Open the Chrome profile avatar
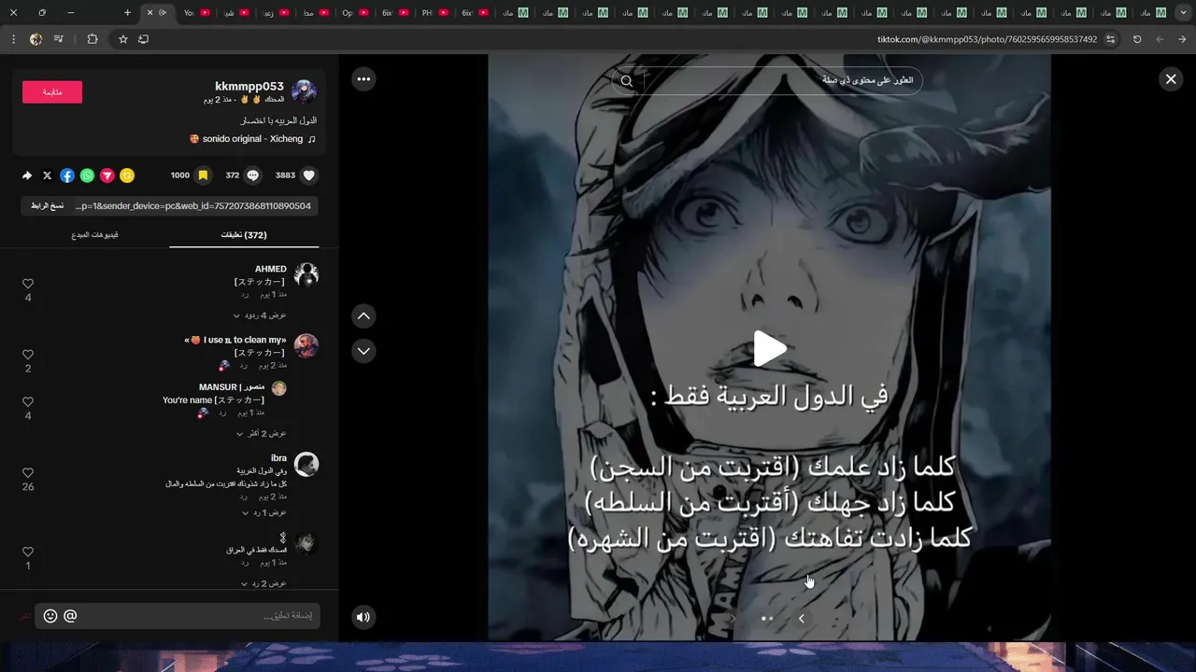Image resolution: width=1196 pixels, height=672 pixels. click(x=36, y=39)
